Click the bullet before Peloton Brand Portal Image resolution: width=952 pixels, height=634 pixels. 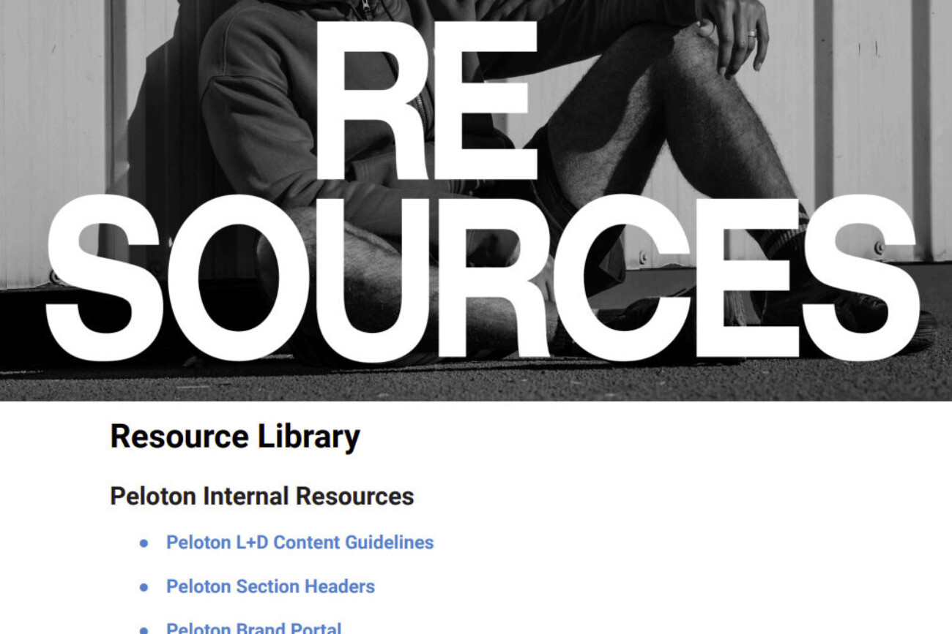[144, 629]
